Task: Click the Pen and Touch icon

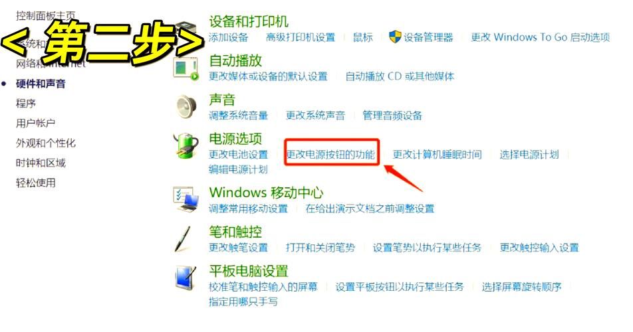Action: point(182,238)
